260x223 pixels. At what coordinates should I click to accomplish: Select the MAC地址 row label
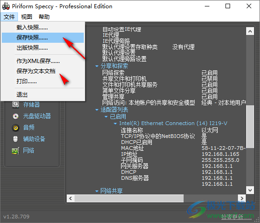coord(132,148)
